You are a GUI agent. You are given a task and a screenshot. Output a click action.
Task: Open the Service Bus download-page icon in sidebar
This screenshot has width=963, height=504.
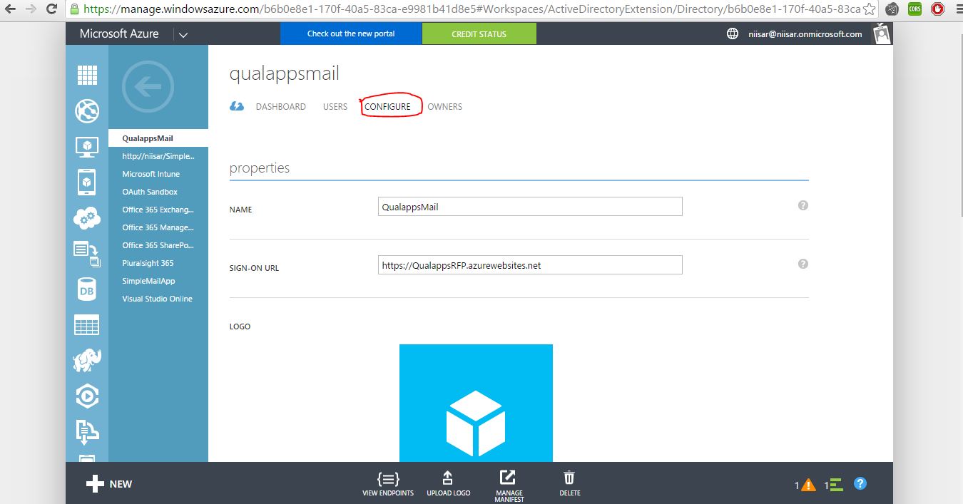click(x=87, y=432)
